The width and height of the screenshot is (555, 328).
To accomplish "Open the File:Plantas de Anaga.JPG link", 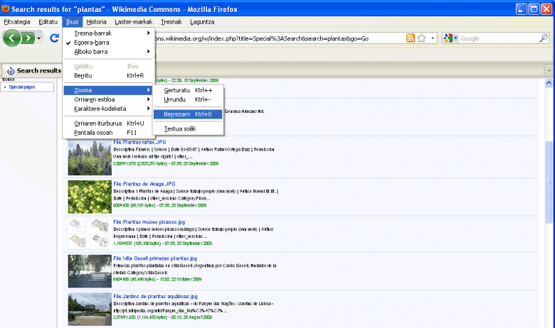I will pos(144,184).
